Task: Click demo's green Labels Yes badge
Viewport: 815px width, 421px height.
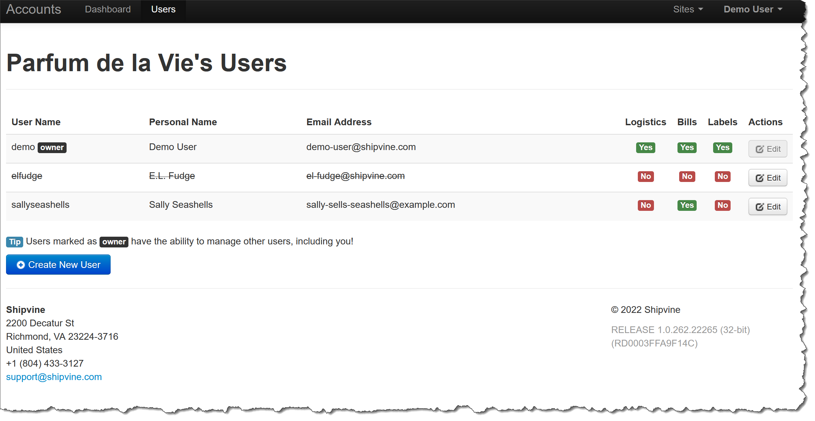Action: coord(722,147)
